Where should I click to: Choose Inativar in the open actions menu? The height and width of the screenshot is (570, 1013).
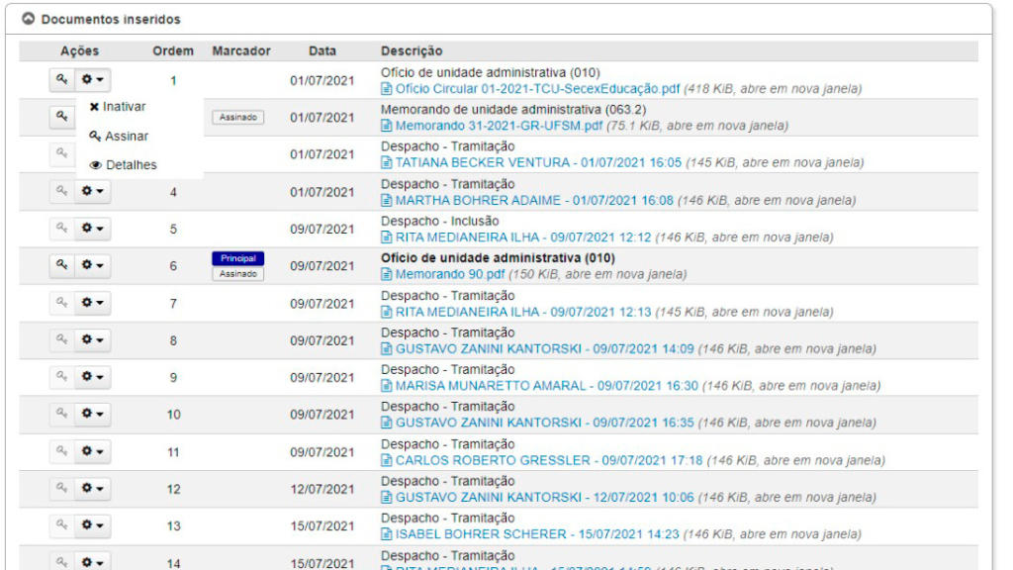[118, 107]
